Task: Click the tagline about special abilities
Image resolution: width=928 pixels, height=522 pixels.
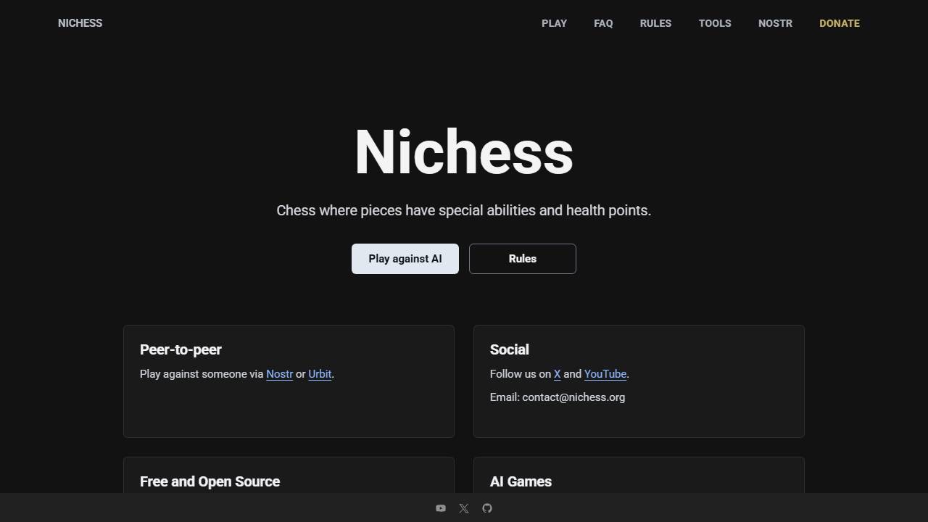Action: [x=464, y=210]
